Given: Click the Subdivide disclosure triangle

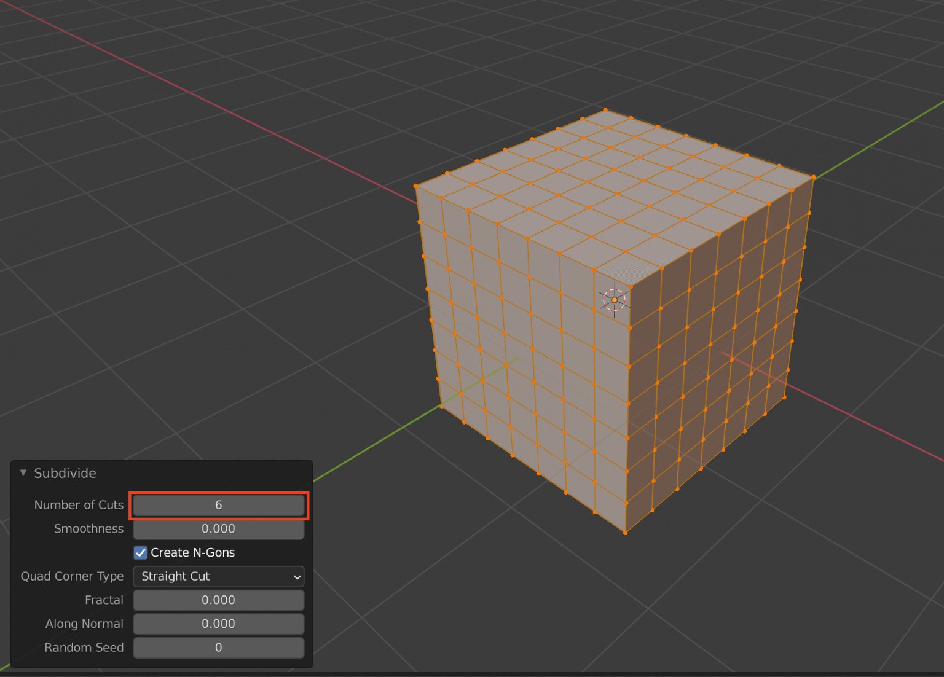Looking at the screenshot, I should point(23,473).
